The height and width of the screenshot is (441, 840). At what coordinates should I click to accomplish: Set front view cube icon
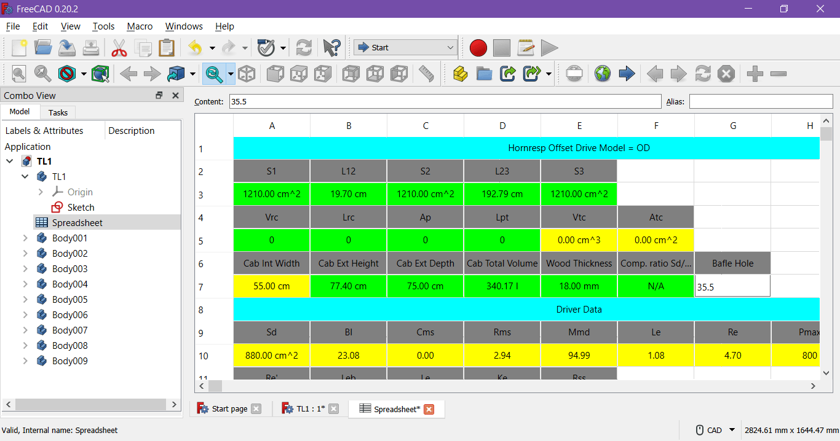pos(275,74)
